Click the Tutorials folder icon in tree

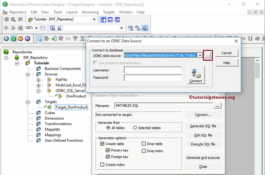click(x=28, y=63)
